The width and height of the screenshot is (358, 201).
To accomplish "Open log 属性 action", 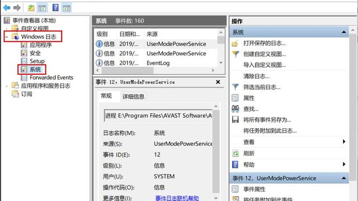I will [x=249, y=98].
